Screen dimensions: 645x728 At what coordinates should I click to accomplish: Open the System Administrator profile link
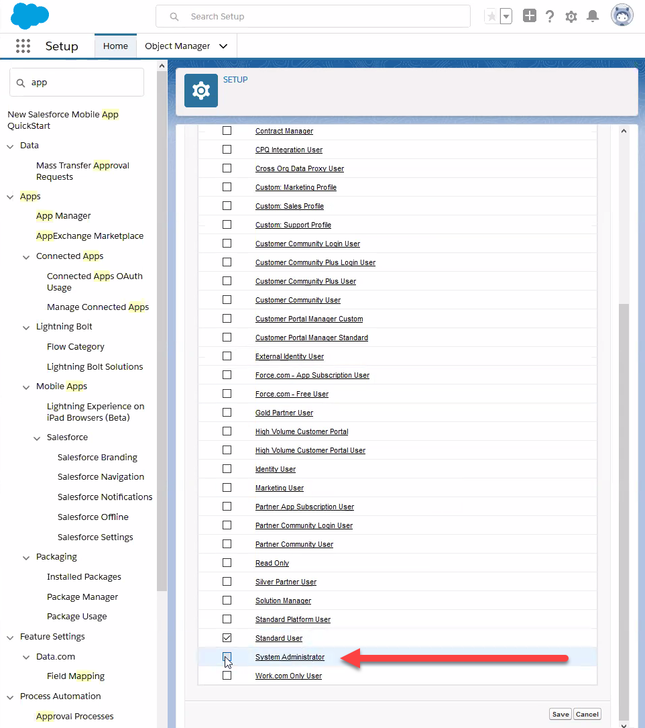point(290,657)
